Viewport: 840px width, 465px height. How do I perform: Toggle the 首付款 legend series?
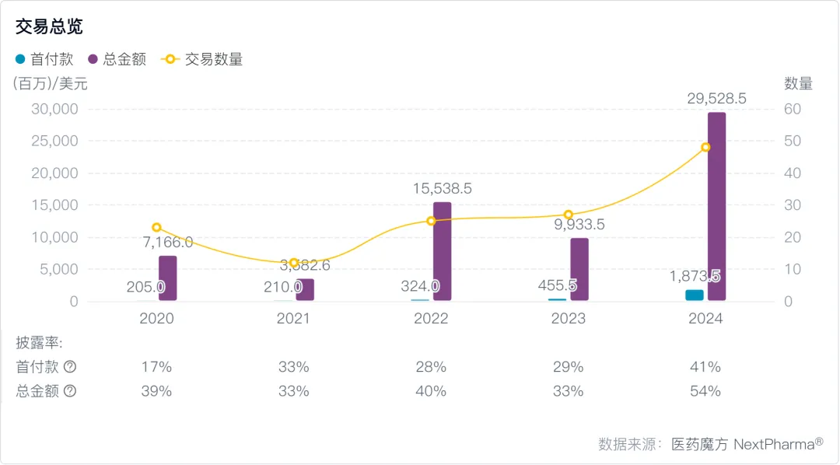44,59
